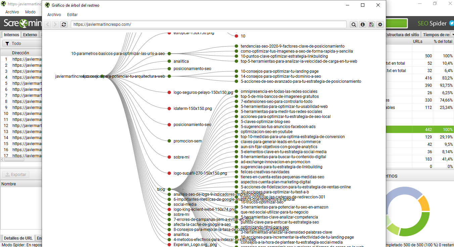This screenshot has height=247, width=454.
Task: Click the social-media node
Action: [x=170, y=204]
